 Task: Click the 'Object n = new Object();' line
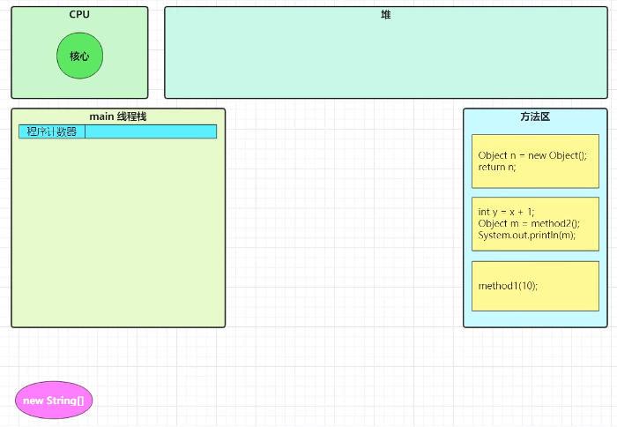532,155
